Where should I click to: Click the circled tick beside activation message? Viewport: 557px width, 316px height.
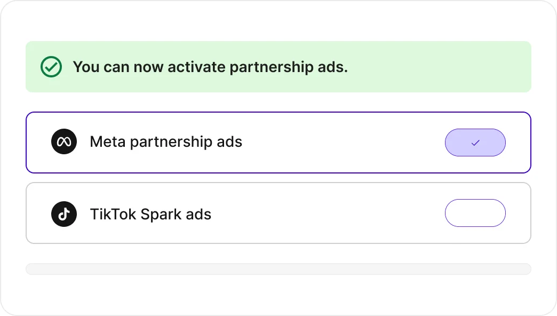point(51,67)
